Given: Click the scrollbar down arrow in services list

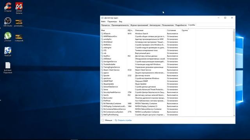Looking at the screenshot, I should tap(234, 115).
